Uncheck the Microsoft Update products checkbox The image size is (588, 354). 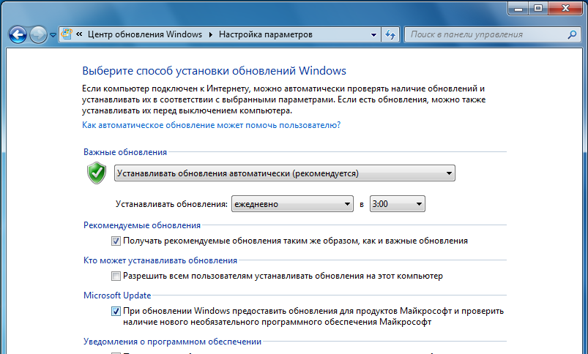(x=116, y=311)
